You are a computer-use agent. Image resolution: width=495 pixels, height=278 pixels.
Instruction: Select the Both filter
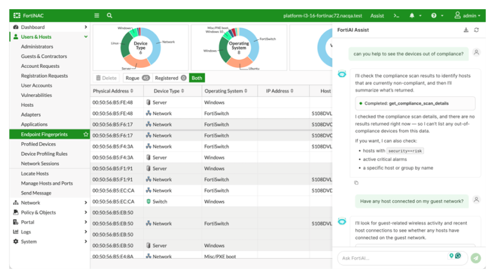point(197,78)
